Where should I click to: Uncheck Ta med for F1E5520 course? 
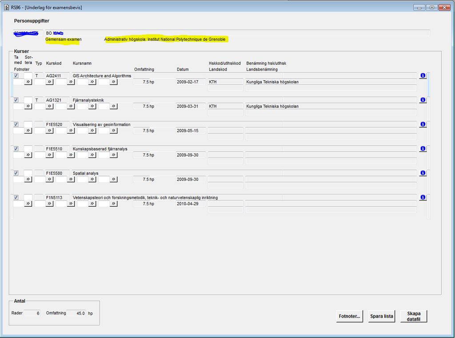[x=16, y=124]
